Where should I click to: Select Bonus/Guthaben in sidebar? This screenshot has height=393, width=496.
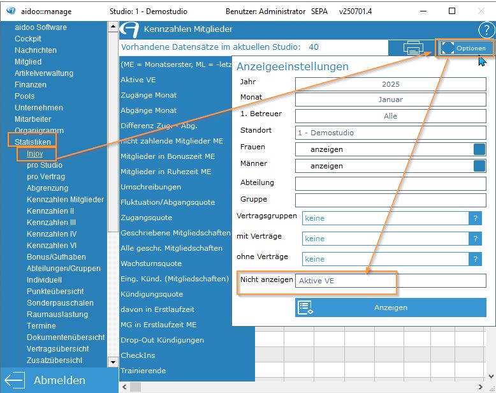coord(56,257)
